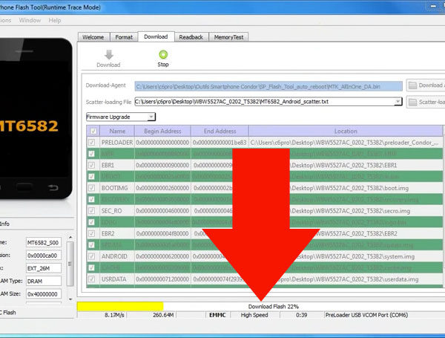The height and width of the screenshot is (338, 445).
Task: Uncheck the BOOTIMG row checkbox
Action: 91,188
